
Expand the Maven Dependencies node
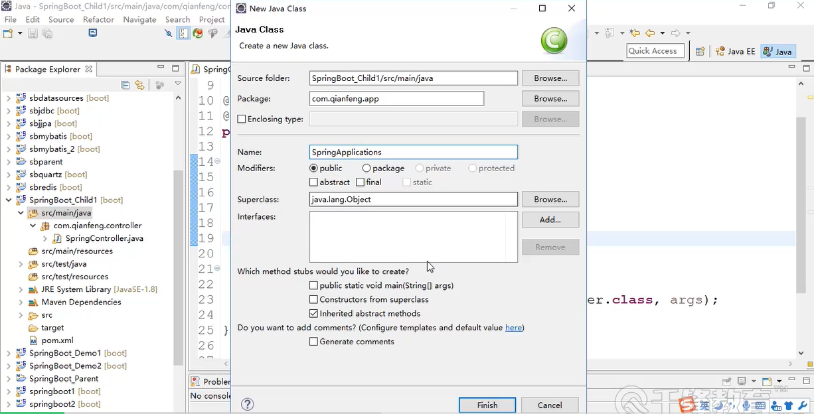(21, 302)
